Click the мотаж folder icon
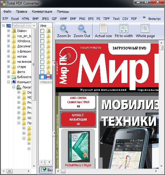165x175 pixels. [x=14, y=56]
